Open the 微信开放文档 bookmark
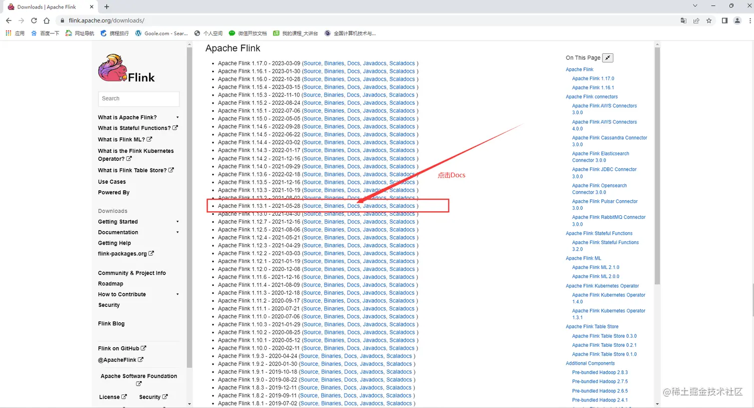 pos(248,33)
